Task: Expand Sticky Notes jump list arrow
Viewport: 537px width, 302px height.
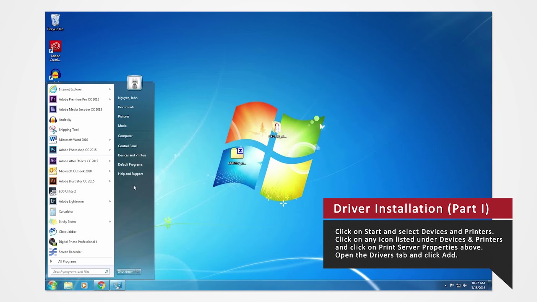Action: [110, 221]
